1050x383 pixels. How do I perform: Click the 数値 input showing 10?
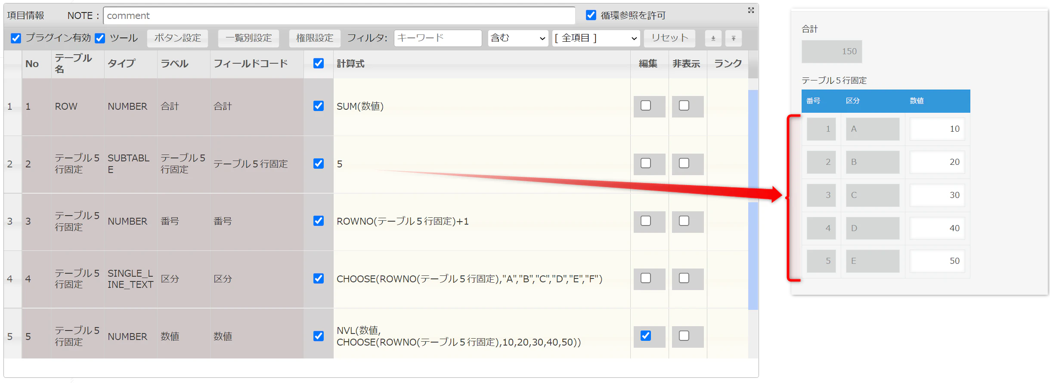(937, 129)
